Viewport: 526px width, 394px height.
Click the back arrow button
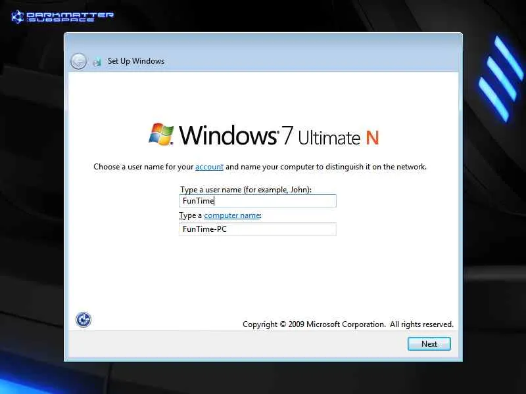coord(78,61)
